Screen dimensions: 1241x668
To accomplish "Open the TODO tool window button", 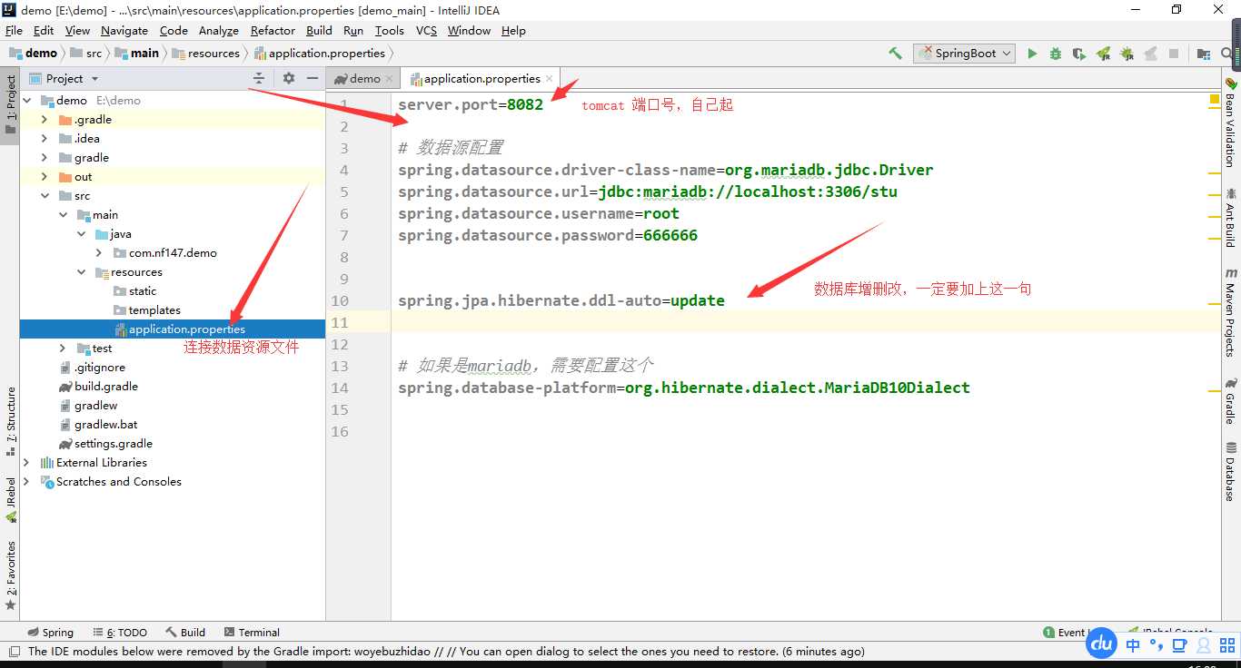I will click(119, 633).
